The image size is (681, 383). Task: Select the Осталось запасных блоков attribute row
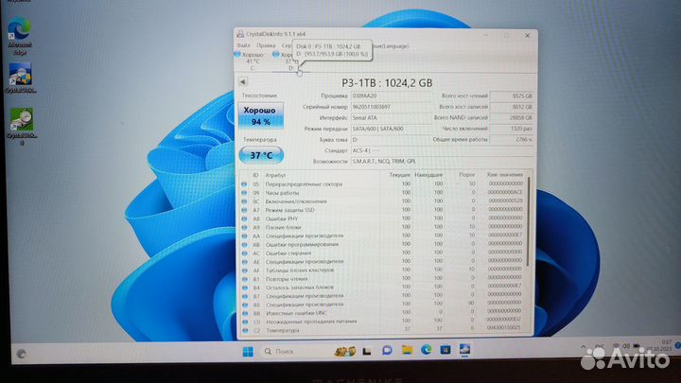tap(382, 287)
